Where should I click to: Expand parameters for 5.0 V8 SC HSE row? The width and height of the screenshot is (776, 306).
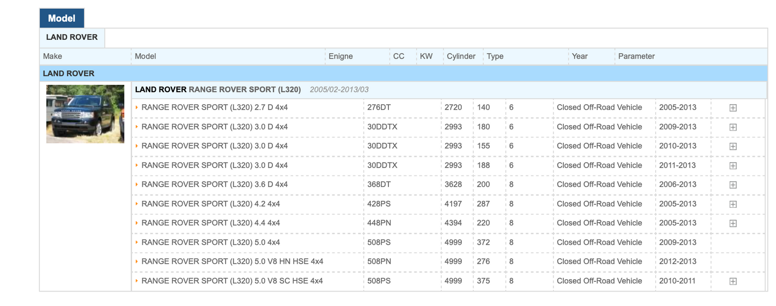733,281
